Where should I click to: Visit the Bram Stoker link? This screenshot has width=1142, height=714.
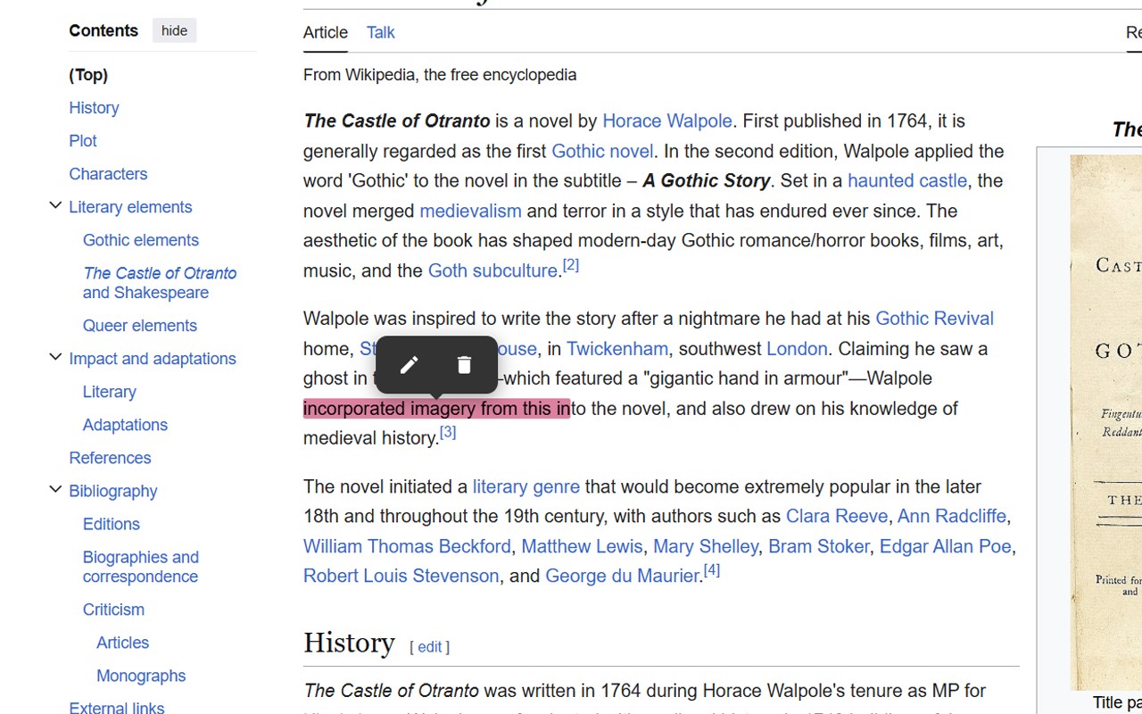tap(819, 546)
